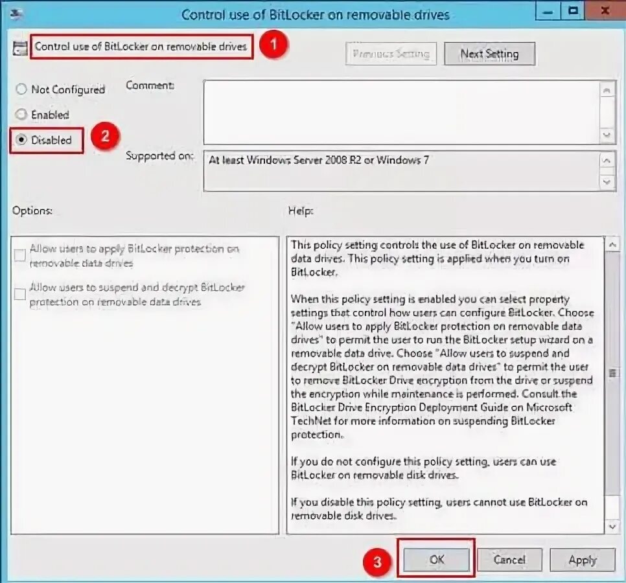Image resolution: width=626 pixels, height=583 pixels.
Task: Click the Cancel button
Action: pos(509,560)
